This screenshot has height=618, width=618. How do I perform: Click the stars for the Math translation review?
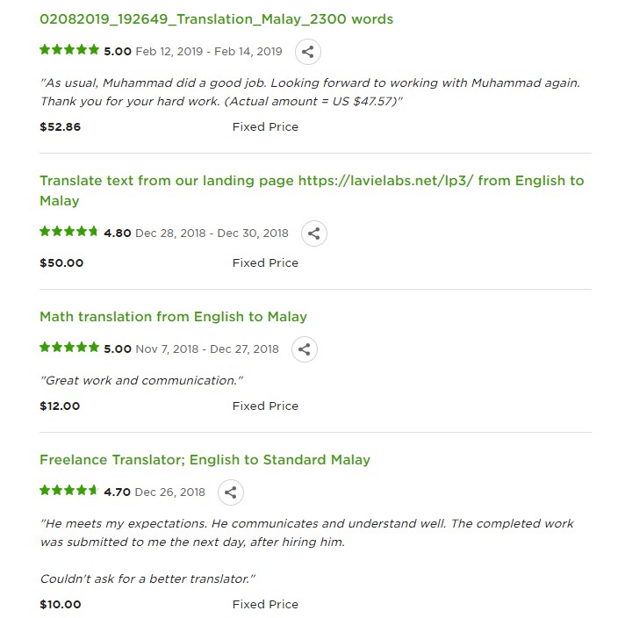click(x=69, y=349)
